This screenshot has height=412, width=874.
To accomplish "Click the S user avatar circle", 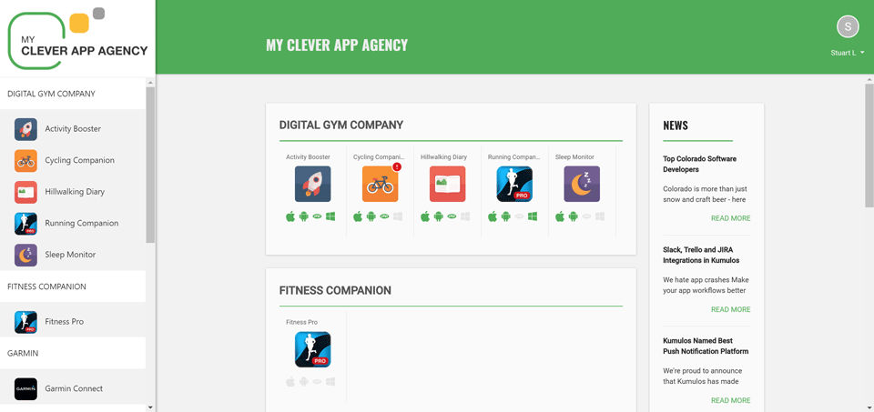I will [848, 26].
